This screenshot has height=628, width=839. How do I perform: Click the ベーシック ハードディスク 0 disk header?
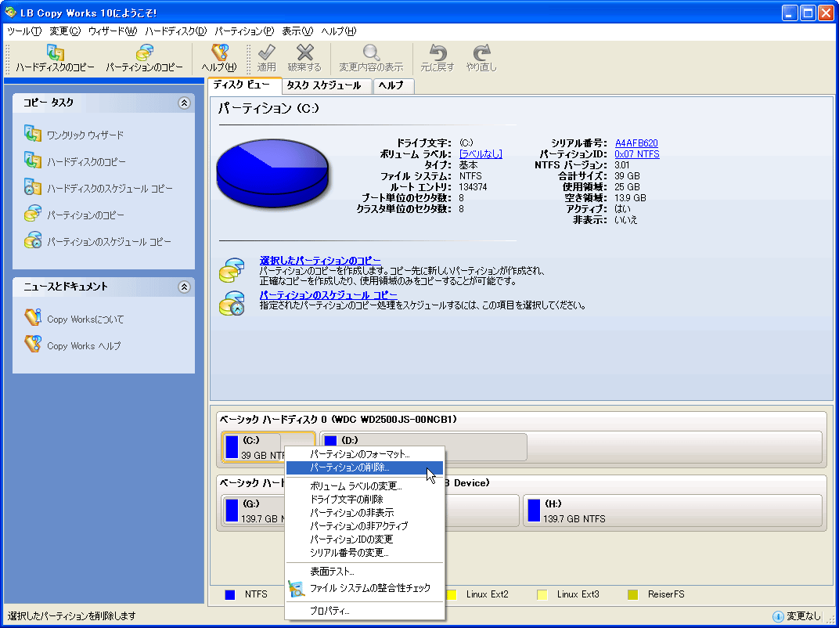click(339, 420)
